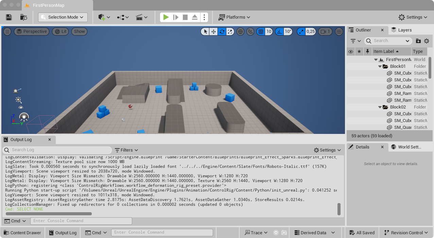434x238 pixels.
Task: Toggle grid snapping in viewport
Action: point(261,32)
